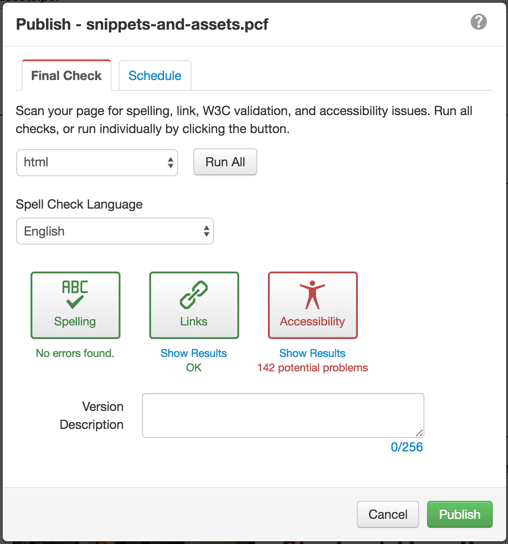Click the 142 potential problems message
508x544 pixels.
(312, 368)
